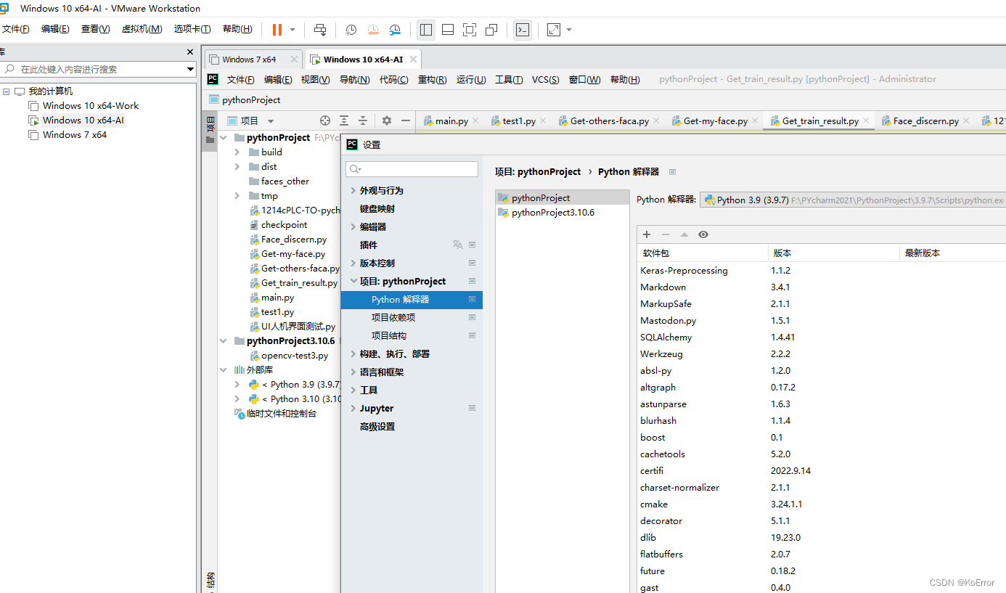Click library search input field
Image resolution: width=1006 pixels, height=593 pixels.
(x=93, y=69)
